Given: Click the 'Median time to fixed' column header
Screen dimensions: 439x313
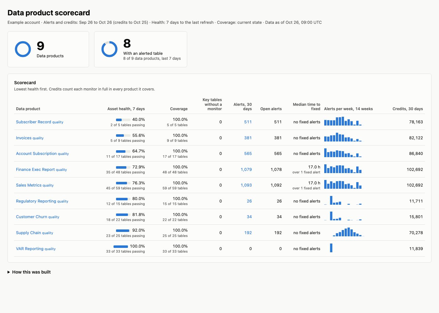Looking at the screenshot, I should [307, 107].
